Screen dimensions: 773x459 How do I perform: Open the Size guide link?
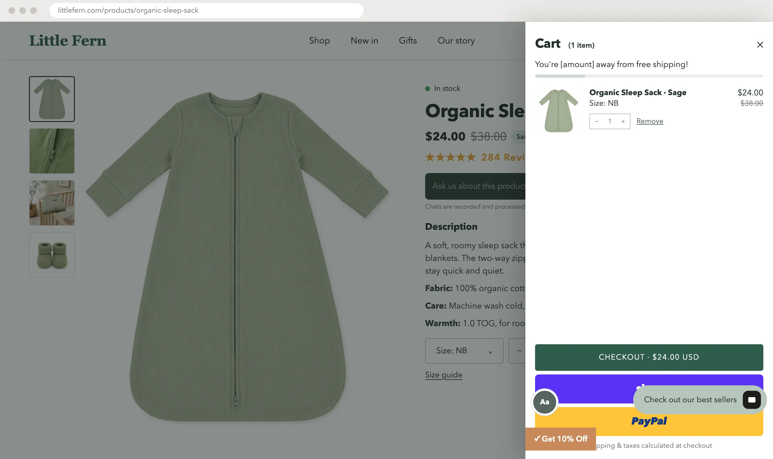[x=443, y=375]
